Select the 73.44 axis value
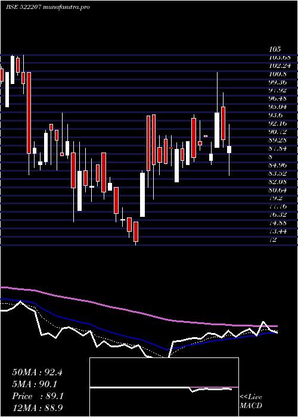Viewport: 298px width, 417px height. (279, 231)
